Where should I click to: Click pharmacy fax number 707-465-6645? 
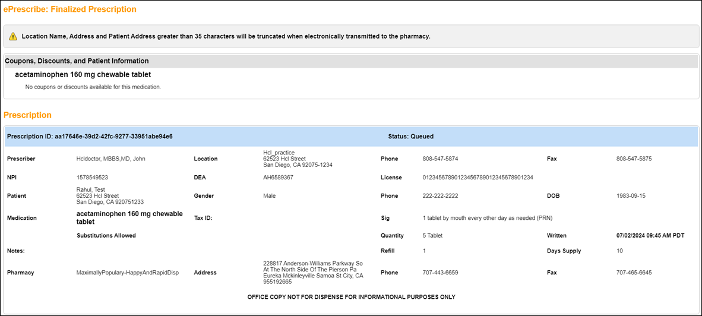point(634,273)
